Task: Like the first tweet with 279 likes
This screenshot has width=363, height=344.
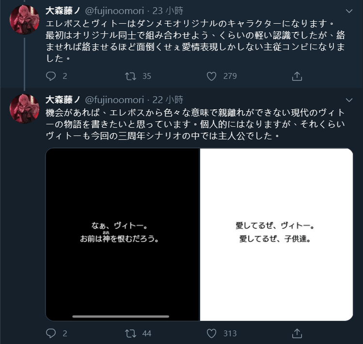Action: click(x=211, y=76)
